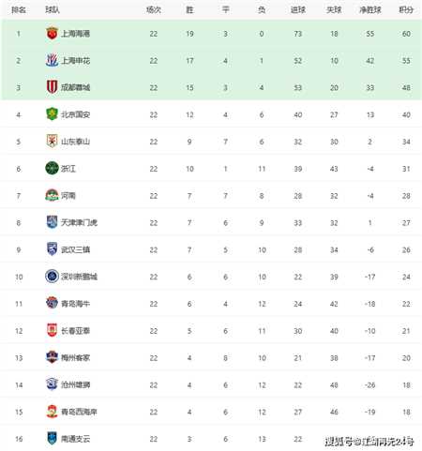Viewport: 422px width, 451px height.
Task: Click the 深圳新鹏城 circular logo
Action: coord(52,277)
